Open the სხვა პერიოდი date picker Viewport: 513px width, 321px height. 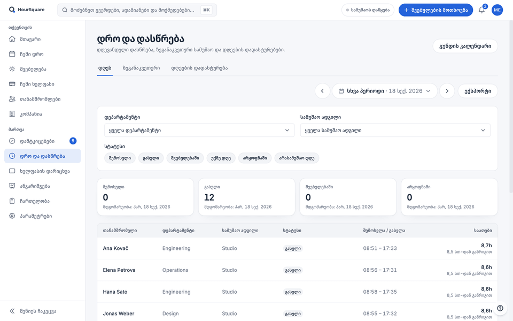[385, 91]
